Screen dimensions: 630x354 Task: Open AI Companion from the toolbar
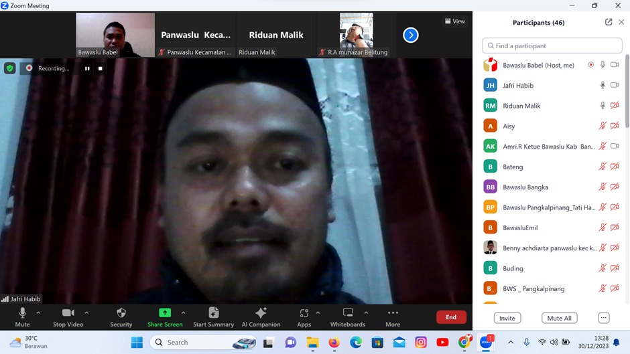(261, 313)
